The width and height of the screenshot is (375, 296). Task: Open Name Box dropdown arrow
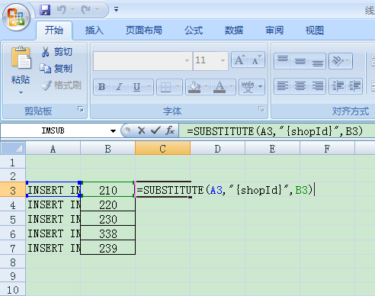click(x=113, y=131)
